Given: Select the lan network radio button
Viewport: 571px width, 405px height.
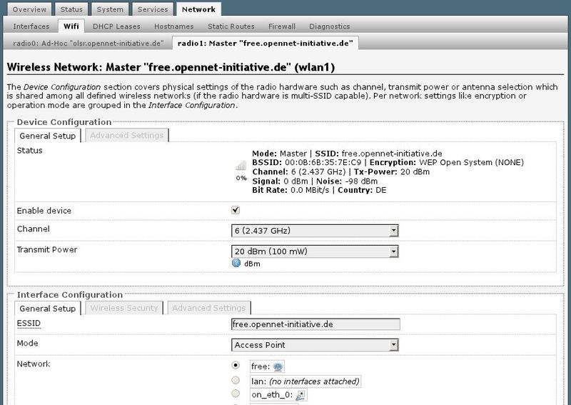Looking at the screenshot, I should pos(236,380).
